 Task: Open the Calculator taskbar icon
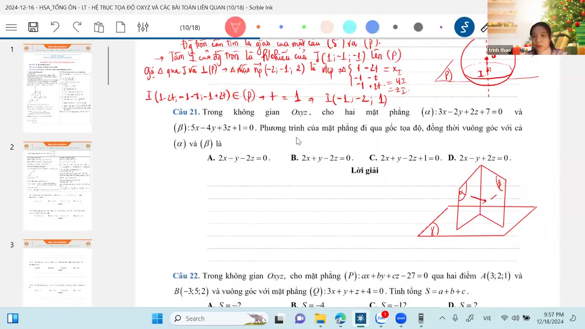pyautogui.click(x=421, y=318)
